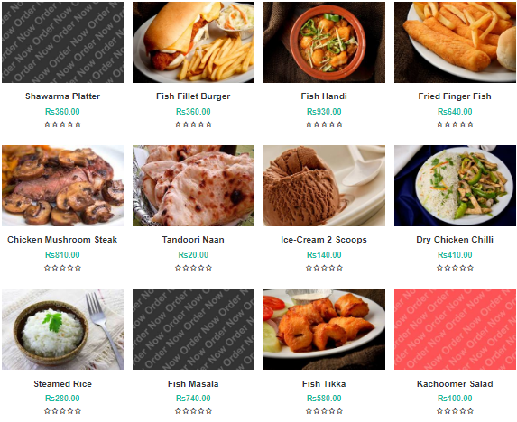517x422 pixels.
Task: Select the Fried Finger Fish picture
Action: (x=455, y=42)
